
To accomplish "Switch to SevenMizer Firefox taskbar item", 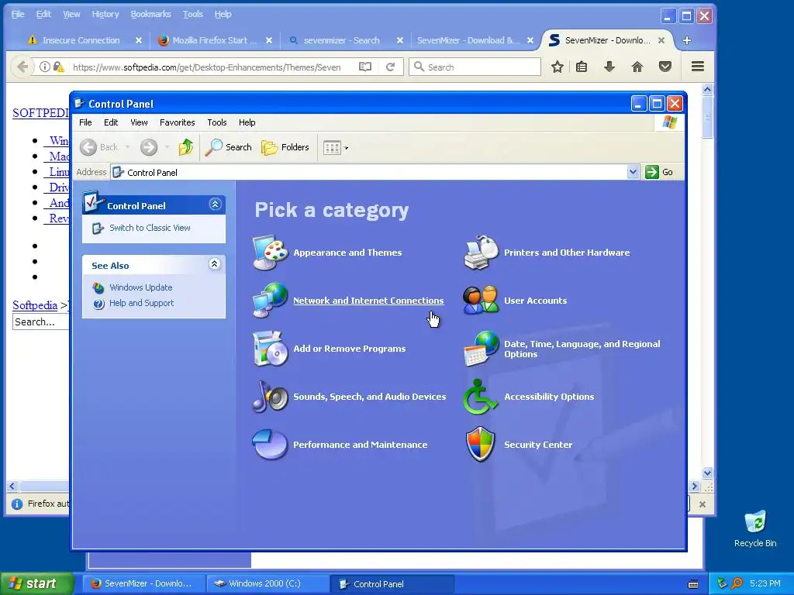I will click(143, 583).
